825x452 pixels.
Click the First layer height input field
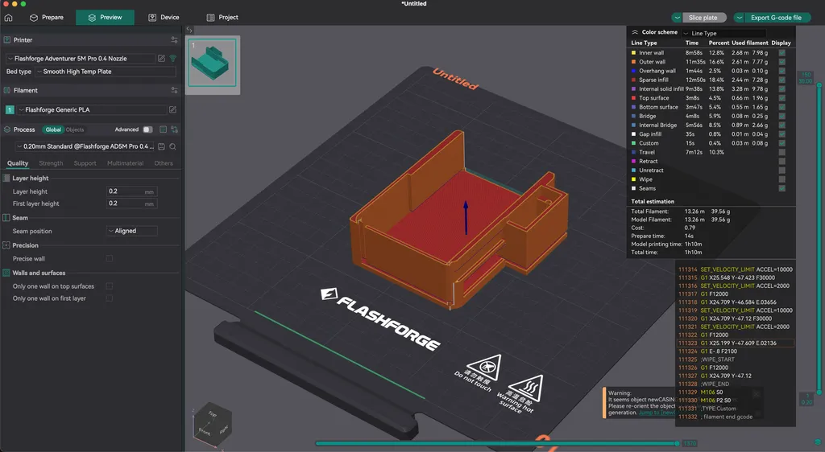pyautogui.click(x=131, y=203)
